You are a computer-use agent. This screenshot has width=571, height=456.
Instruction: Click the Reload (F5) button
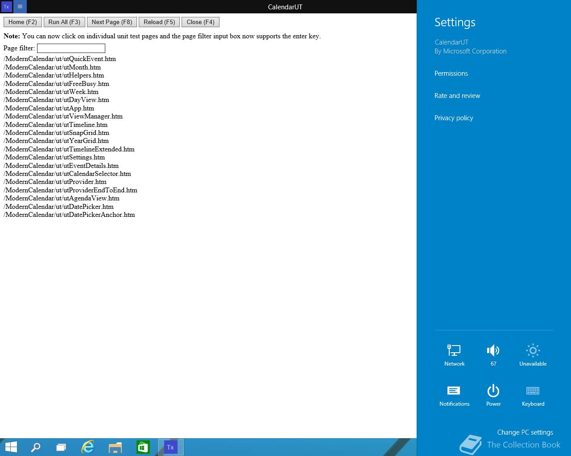coord(159,22)
